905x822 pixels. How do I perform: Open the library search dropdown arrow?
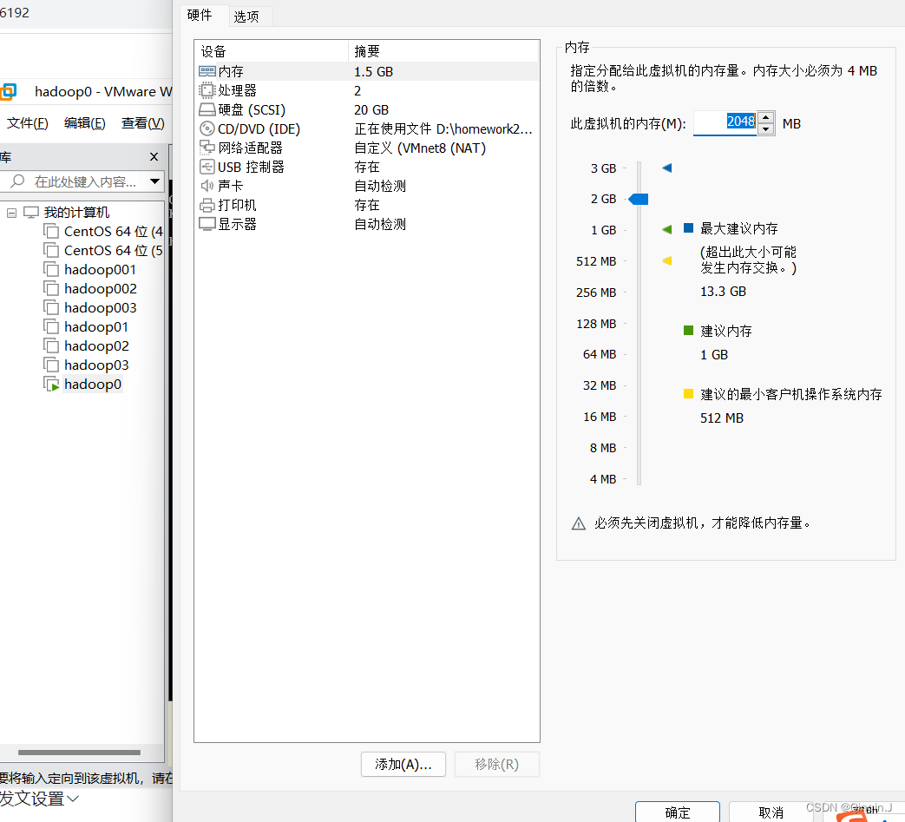click(154, 181)
